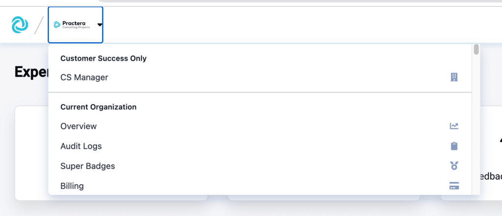Click the Current Organization section header

98,106
